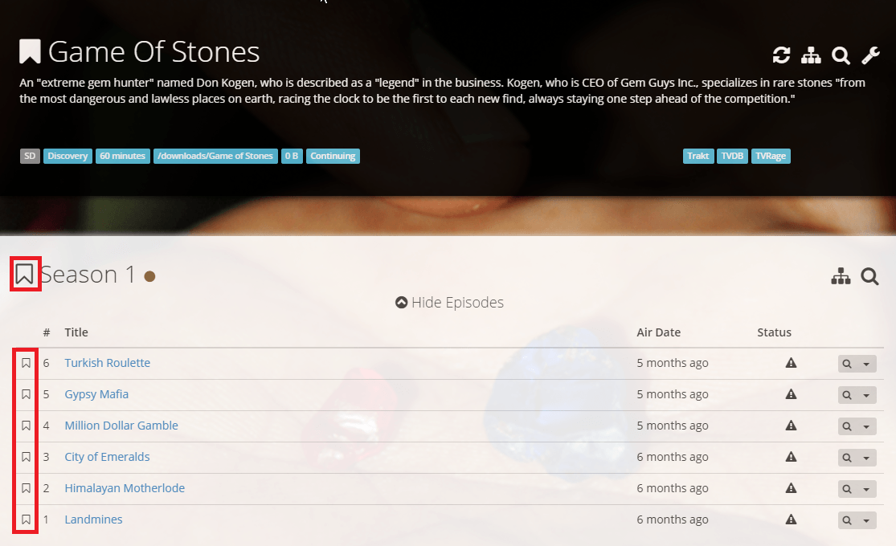Open search dropdown arrow for Million Dollar Gamble

(866, 426)
